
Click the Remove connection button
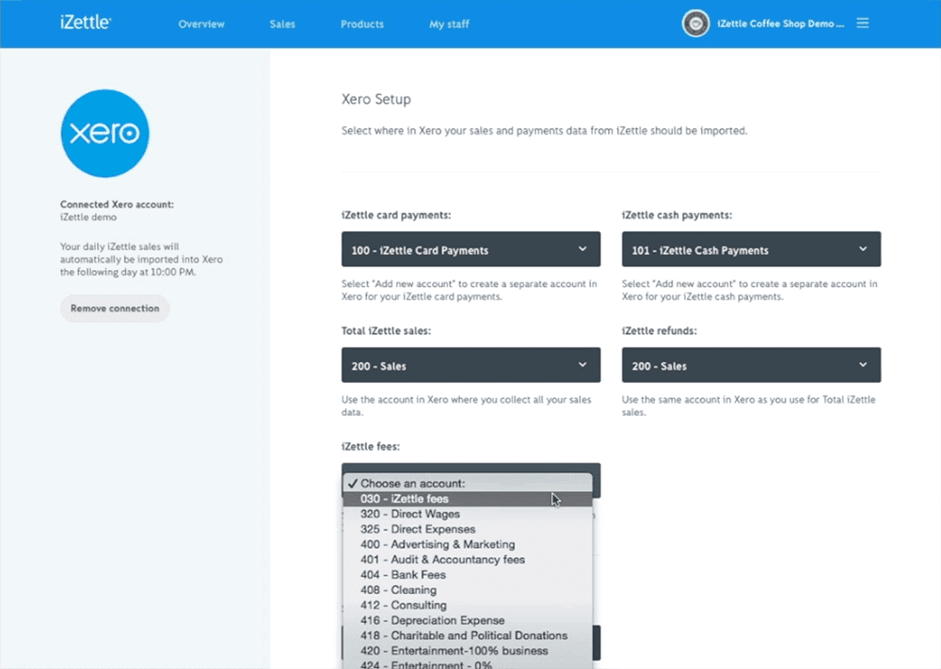(115, 309)
